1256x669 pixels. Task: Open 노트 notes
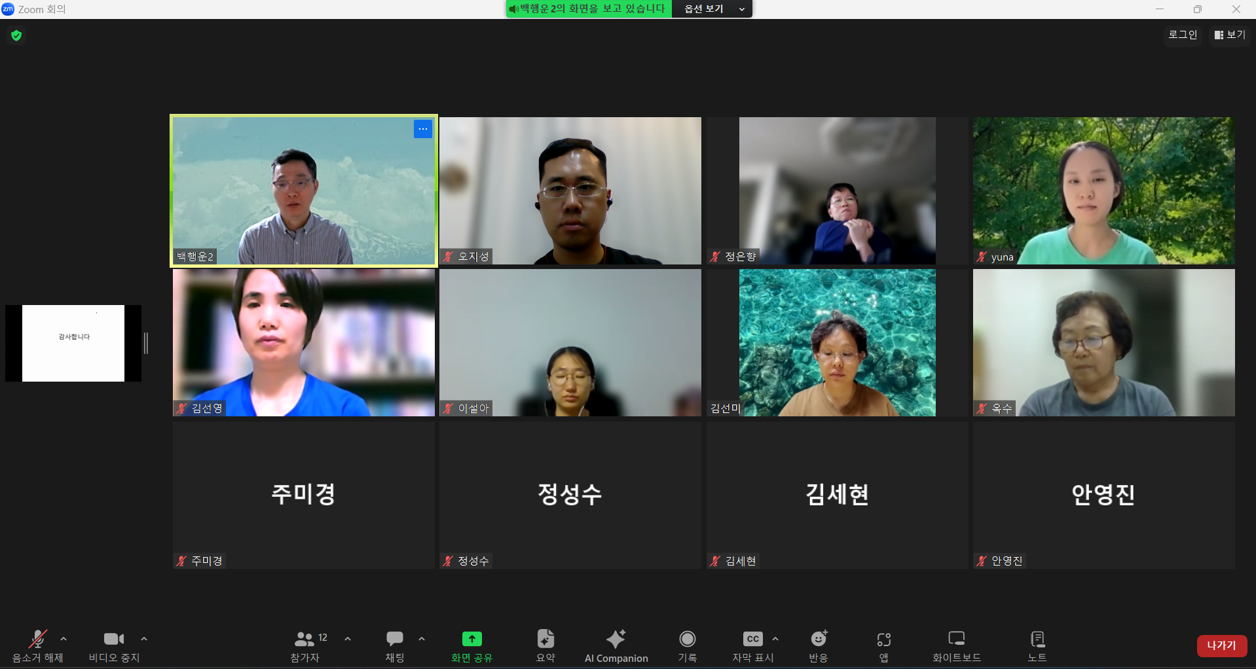coord(1037,645)
